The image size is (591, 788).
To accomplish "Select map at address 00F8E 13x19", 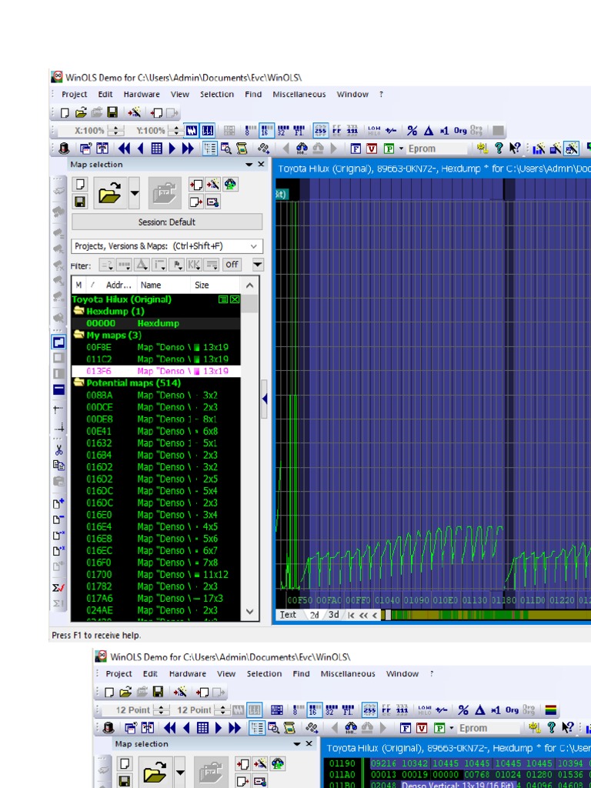I will click(155, 347).
